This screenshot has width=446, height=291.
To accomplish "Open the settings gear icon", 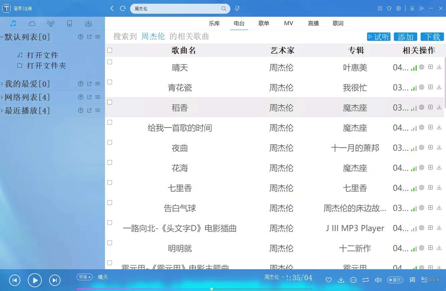I will 399,8.
